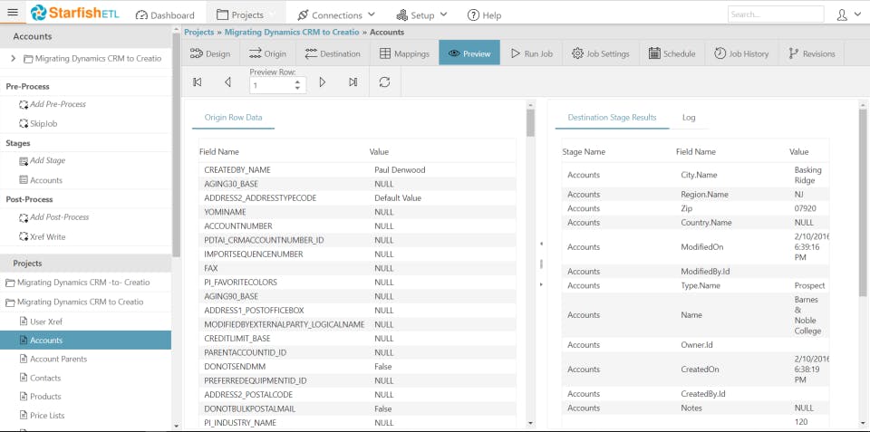Image resolution: width=870 pixels, height=432 pixels.
Task: Click the Region.Name destination field
Action: (x=705, y=194)
